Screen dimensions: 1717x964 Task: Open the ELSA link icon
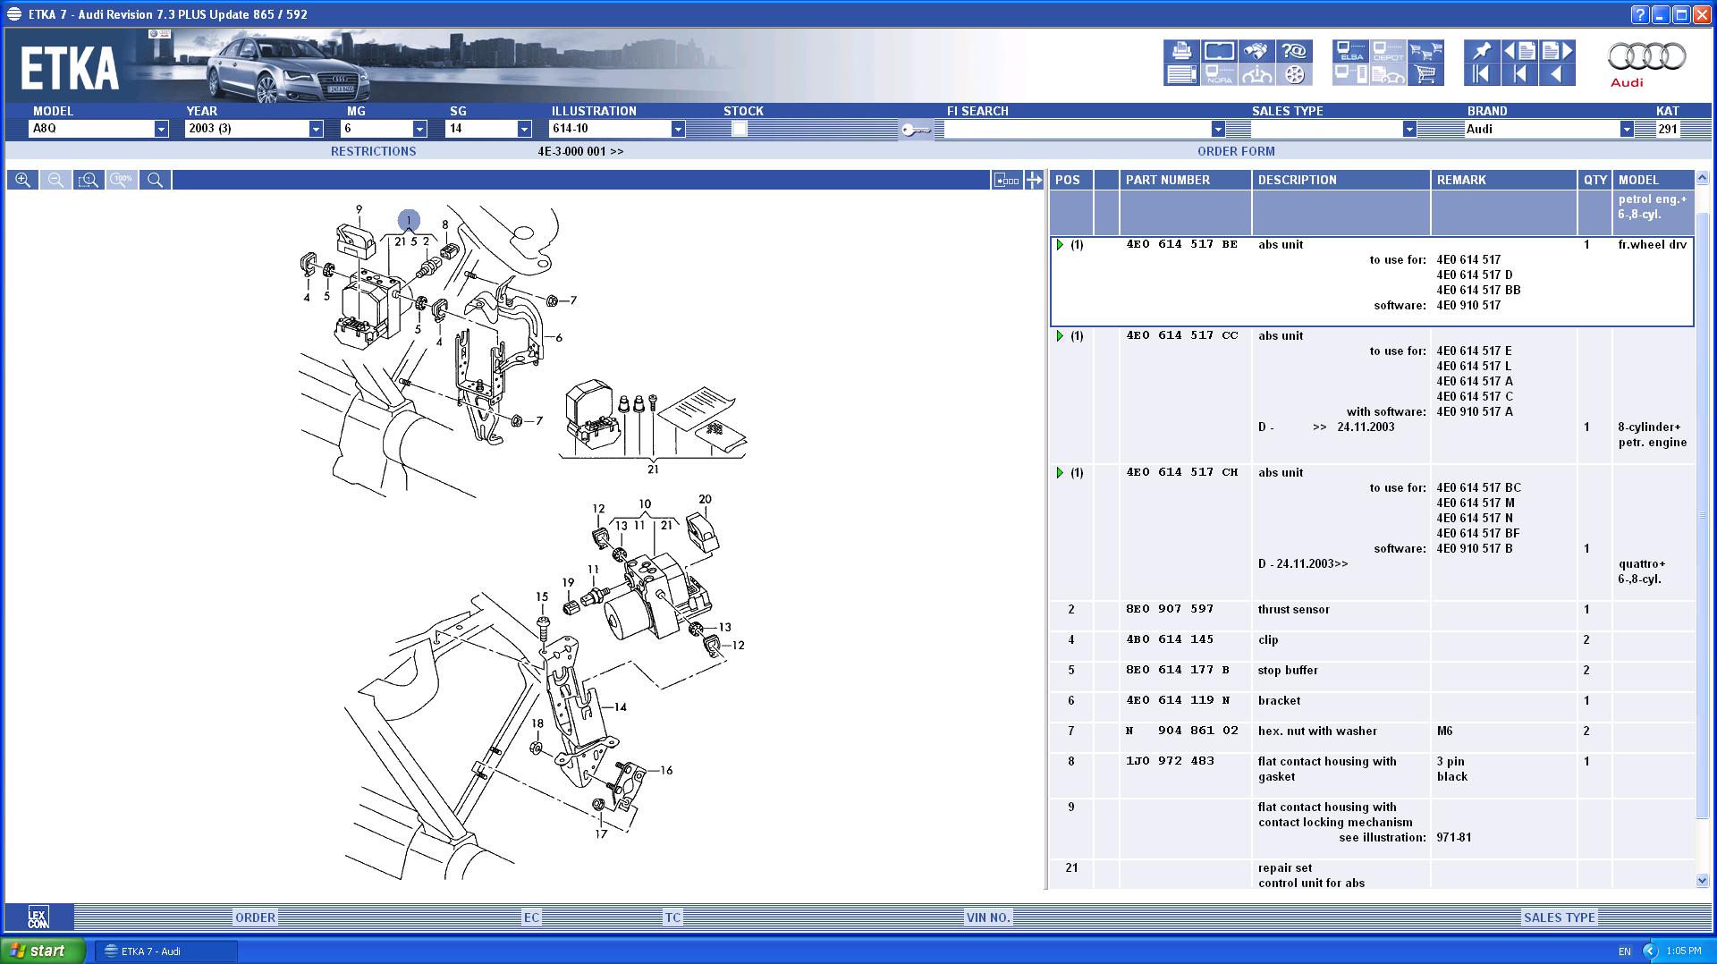pos(1350,51)
